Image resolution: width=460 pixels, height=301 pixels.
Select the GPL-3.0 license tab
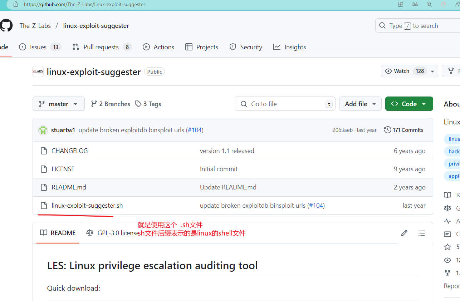tap(113, 233)
